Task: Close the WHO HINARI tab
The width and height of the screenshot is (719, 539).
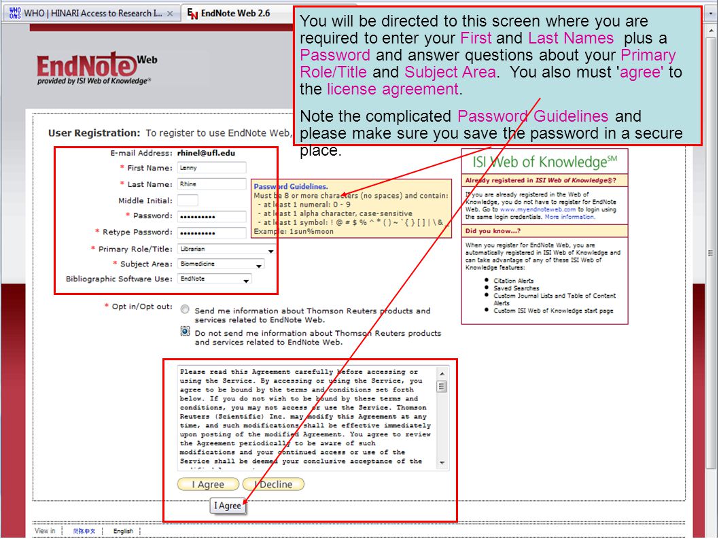Action: click(x=170, y=14)
